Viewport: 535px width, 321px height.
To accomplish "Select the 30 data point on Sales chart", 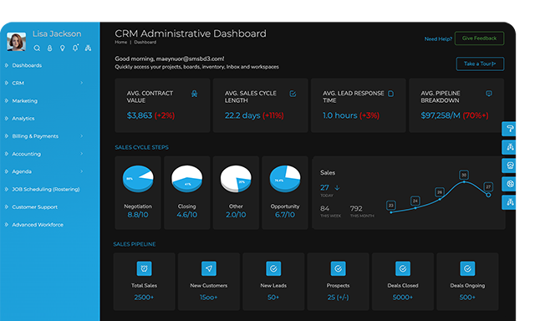I will click(464, 175).
